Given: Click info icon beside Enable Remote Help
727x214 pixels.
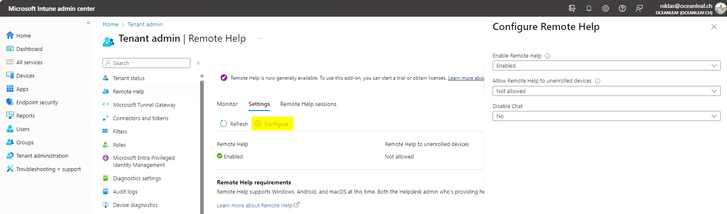Looking at the screenshot, I should [547, 56].
